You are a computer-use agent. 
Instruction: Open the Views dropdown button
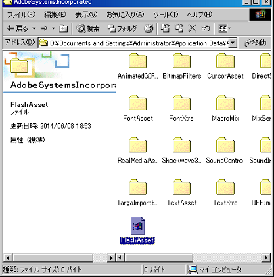(224, 28)
